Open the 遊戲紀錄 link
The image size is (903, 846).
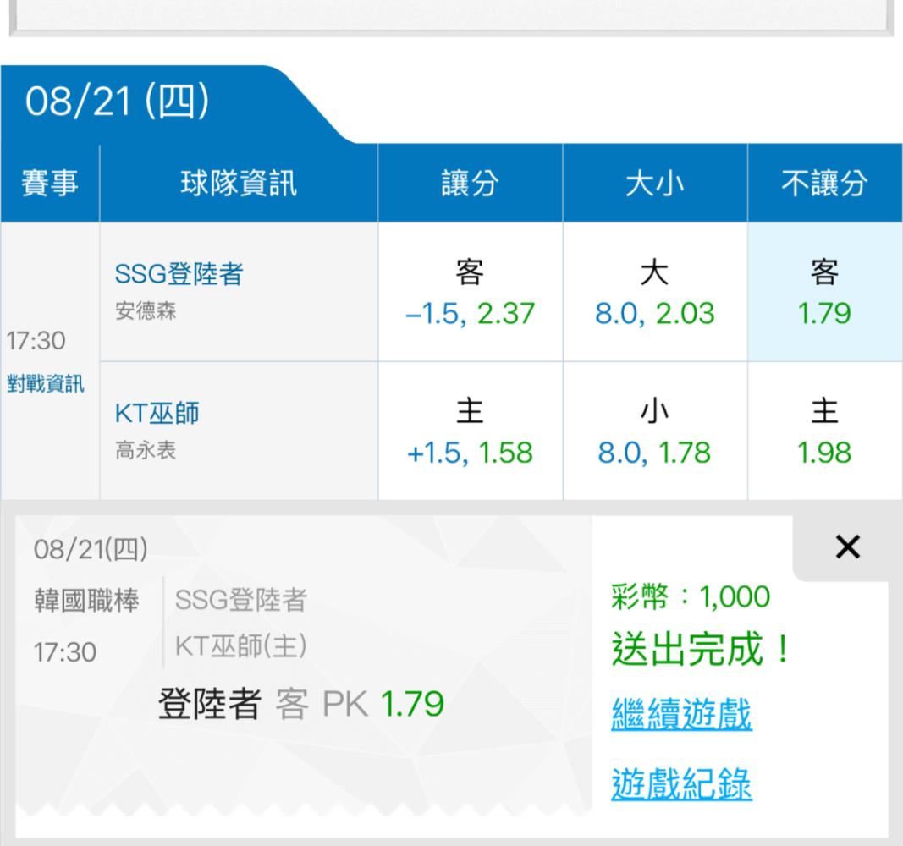coord(682,784)
